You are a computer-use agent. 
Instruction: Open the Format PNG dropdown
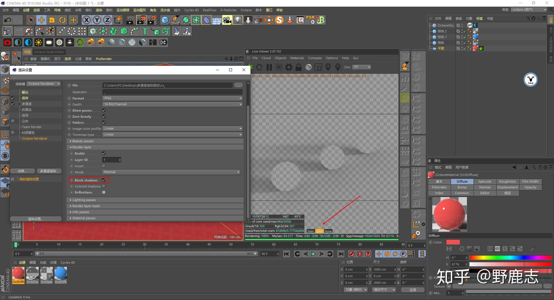173,98
